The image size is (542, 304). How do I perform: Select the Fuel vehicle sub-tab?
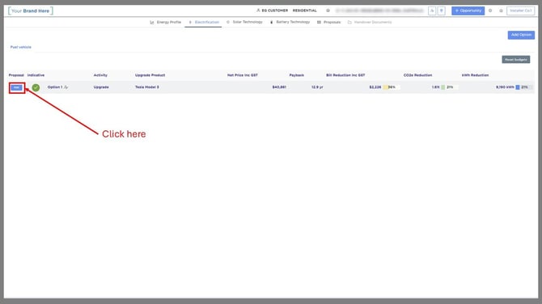click(x=21, y=47)
